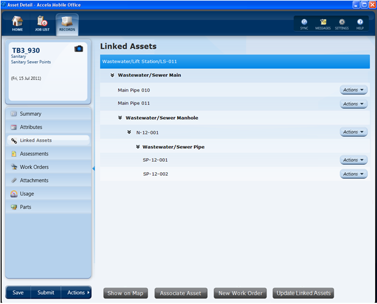Select the Records tab icon
Image resolution: width=377 pixels, height=304 pixels.
point(67,23)
